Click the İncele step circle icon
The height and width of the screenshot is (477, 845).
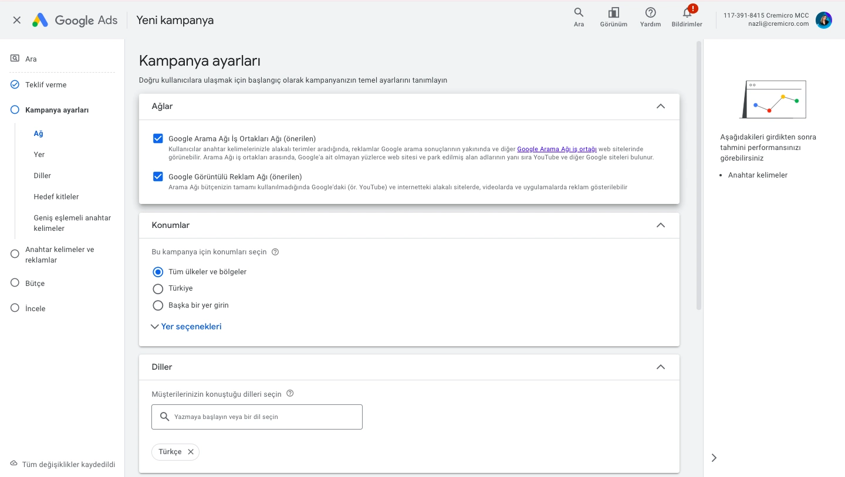coord(15,308)
